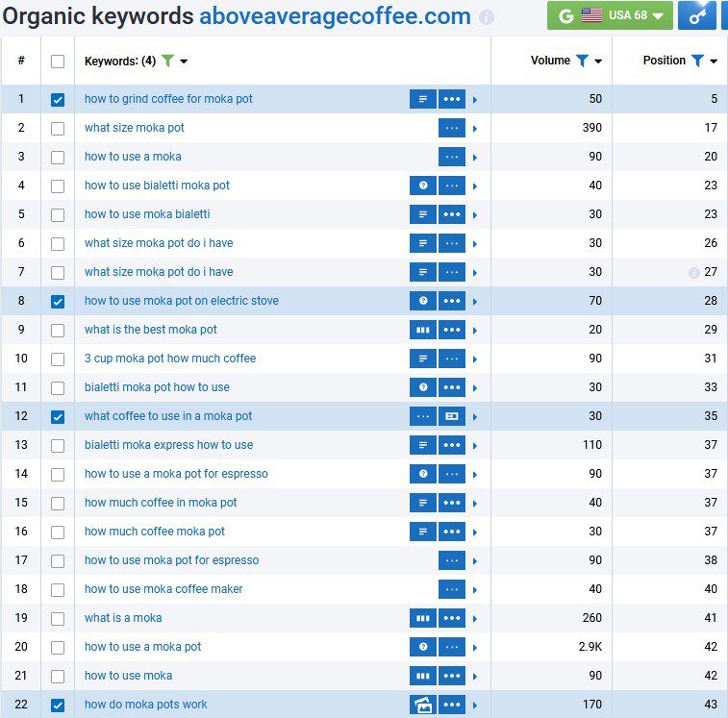Check the 'what is the best moka pot' checkbox
The image size is (728, 718).
(58, 331)
